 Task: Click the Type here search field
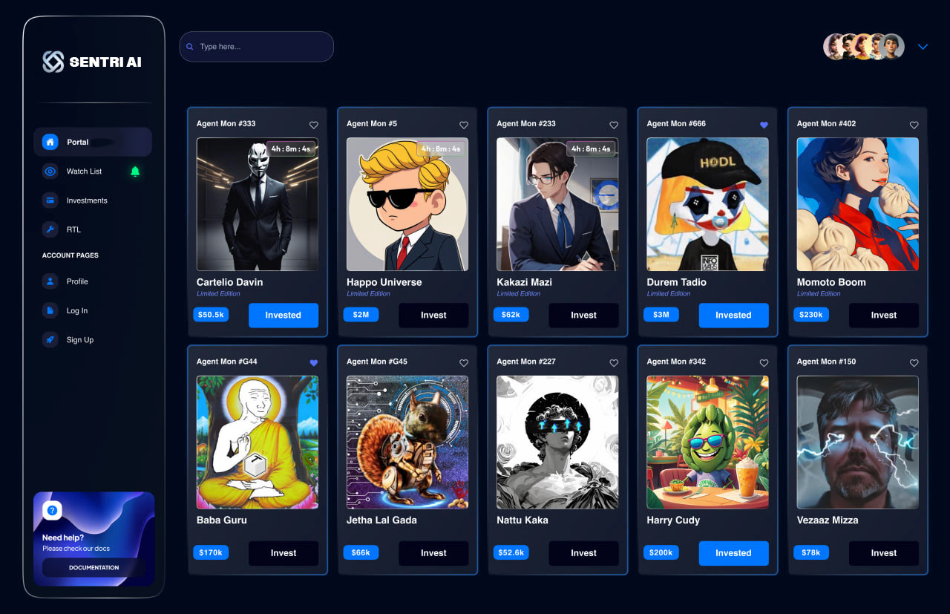(x=256, y=47)
